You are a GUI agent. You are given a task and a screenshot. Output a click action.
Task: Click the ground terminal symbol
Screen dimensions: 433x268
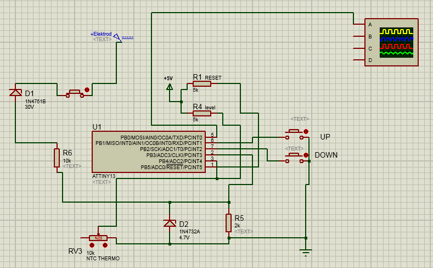pos(306,252)
